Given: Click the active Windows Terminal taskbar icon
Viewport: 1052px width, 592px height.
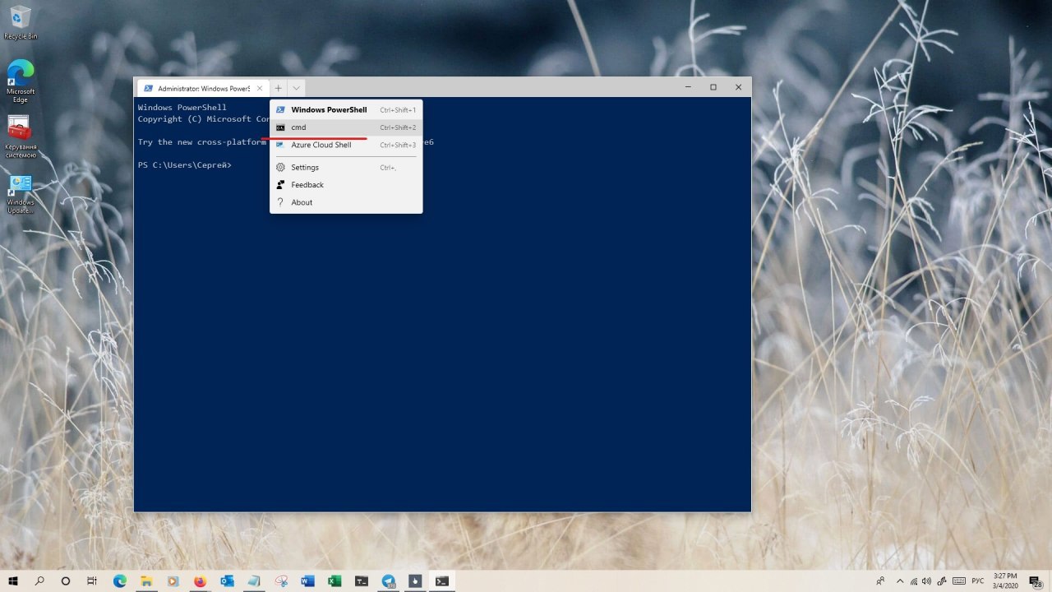Looking at the screenshot, I should click(442, 580).
